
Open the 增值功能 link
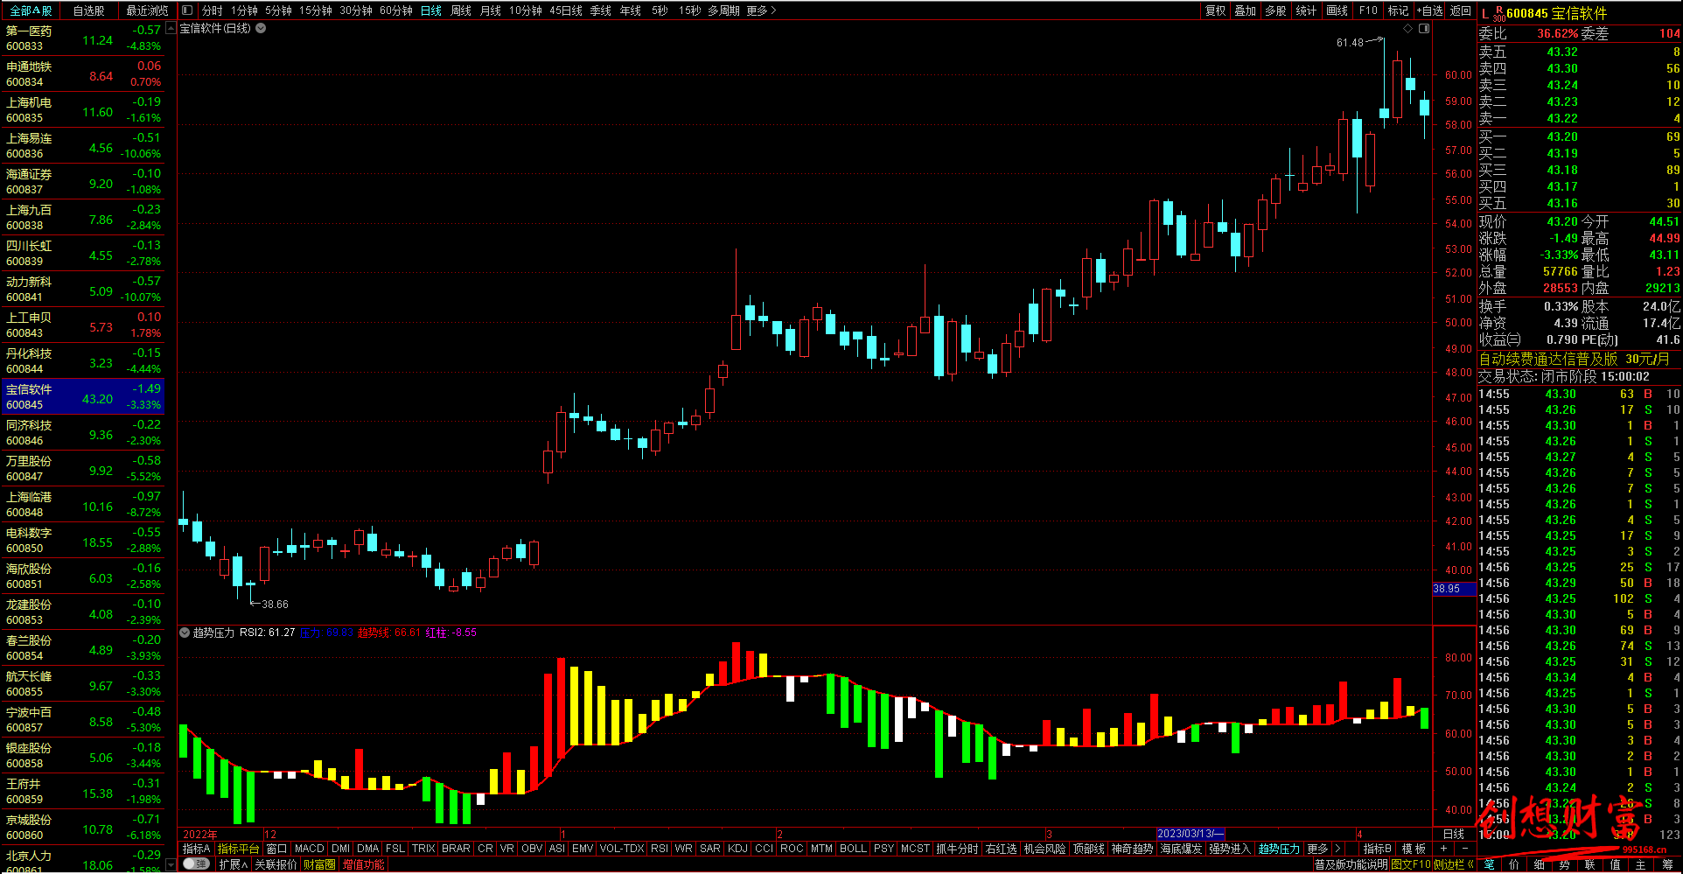363,864
